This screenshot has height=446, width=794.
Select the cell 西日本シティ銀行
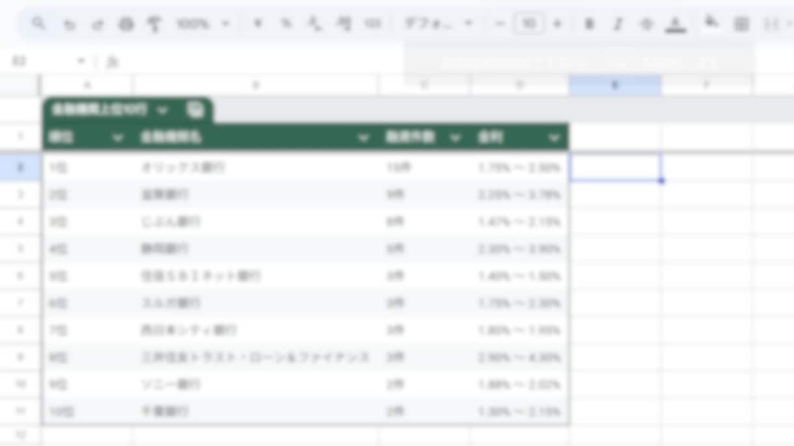[256, 330]
